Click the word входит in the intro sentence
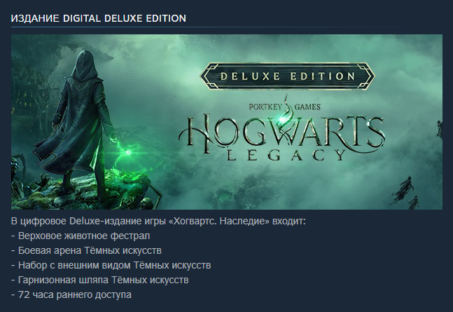453x312 pixels. click(288, 221)
